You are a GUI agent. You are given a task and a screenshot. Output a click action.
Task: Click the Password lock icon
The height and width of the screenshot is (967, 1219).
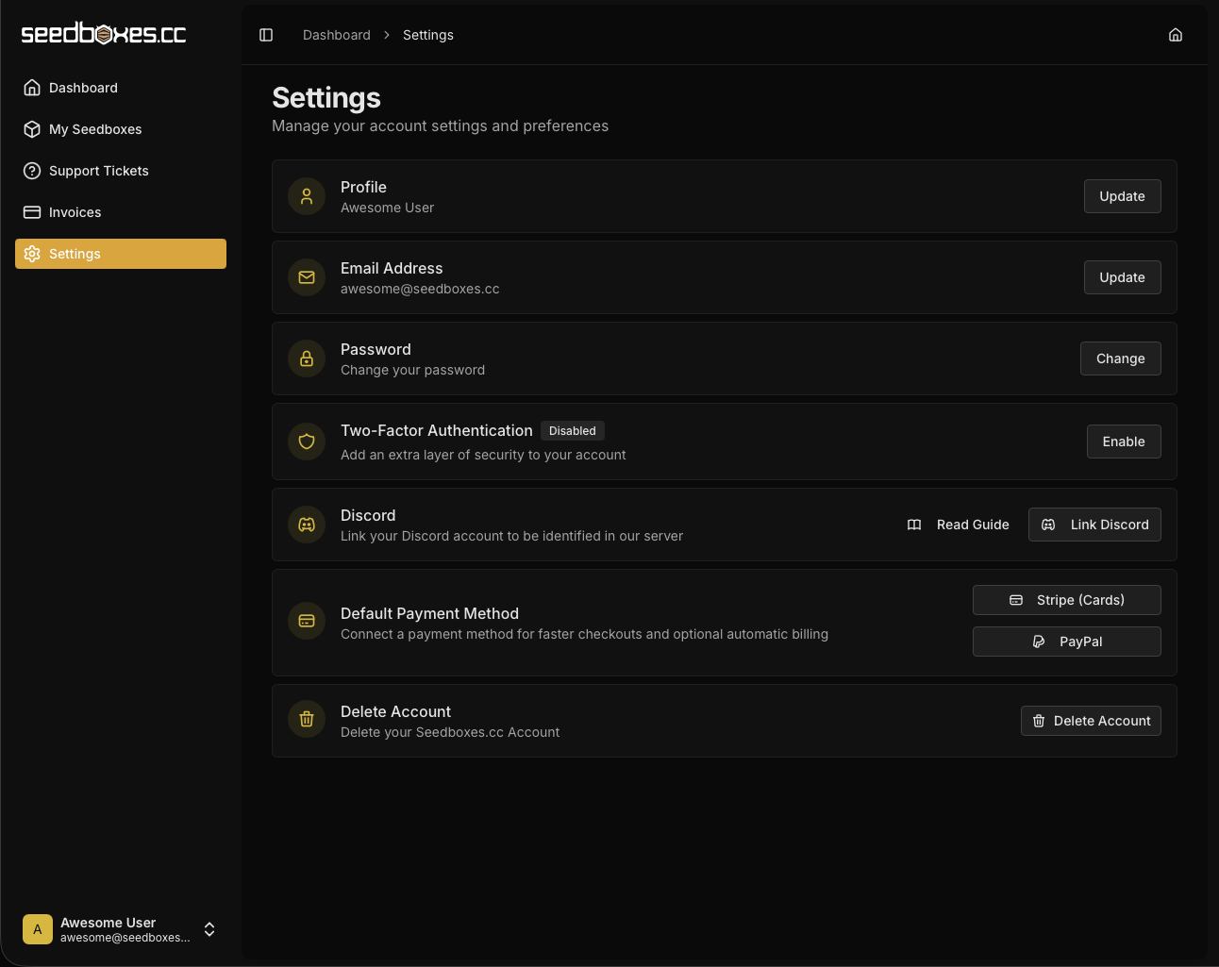point(306,358)
